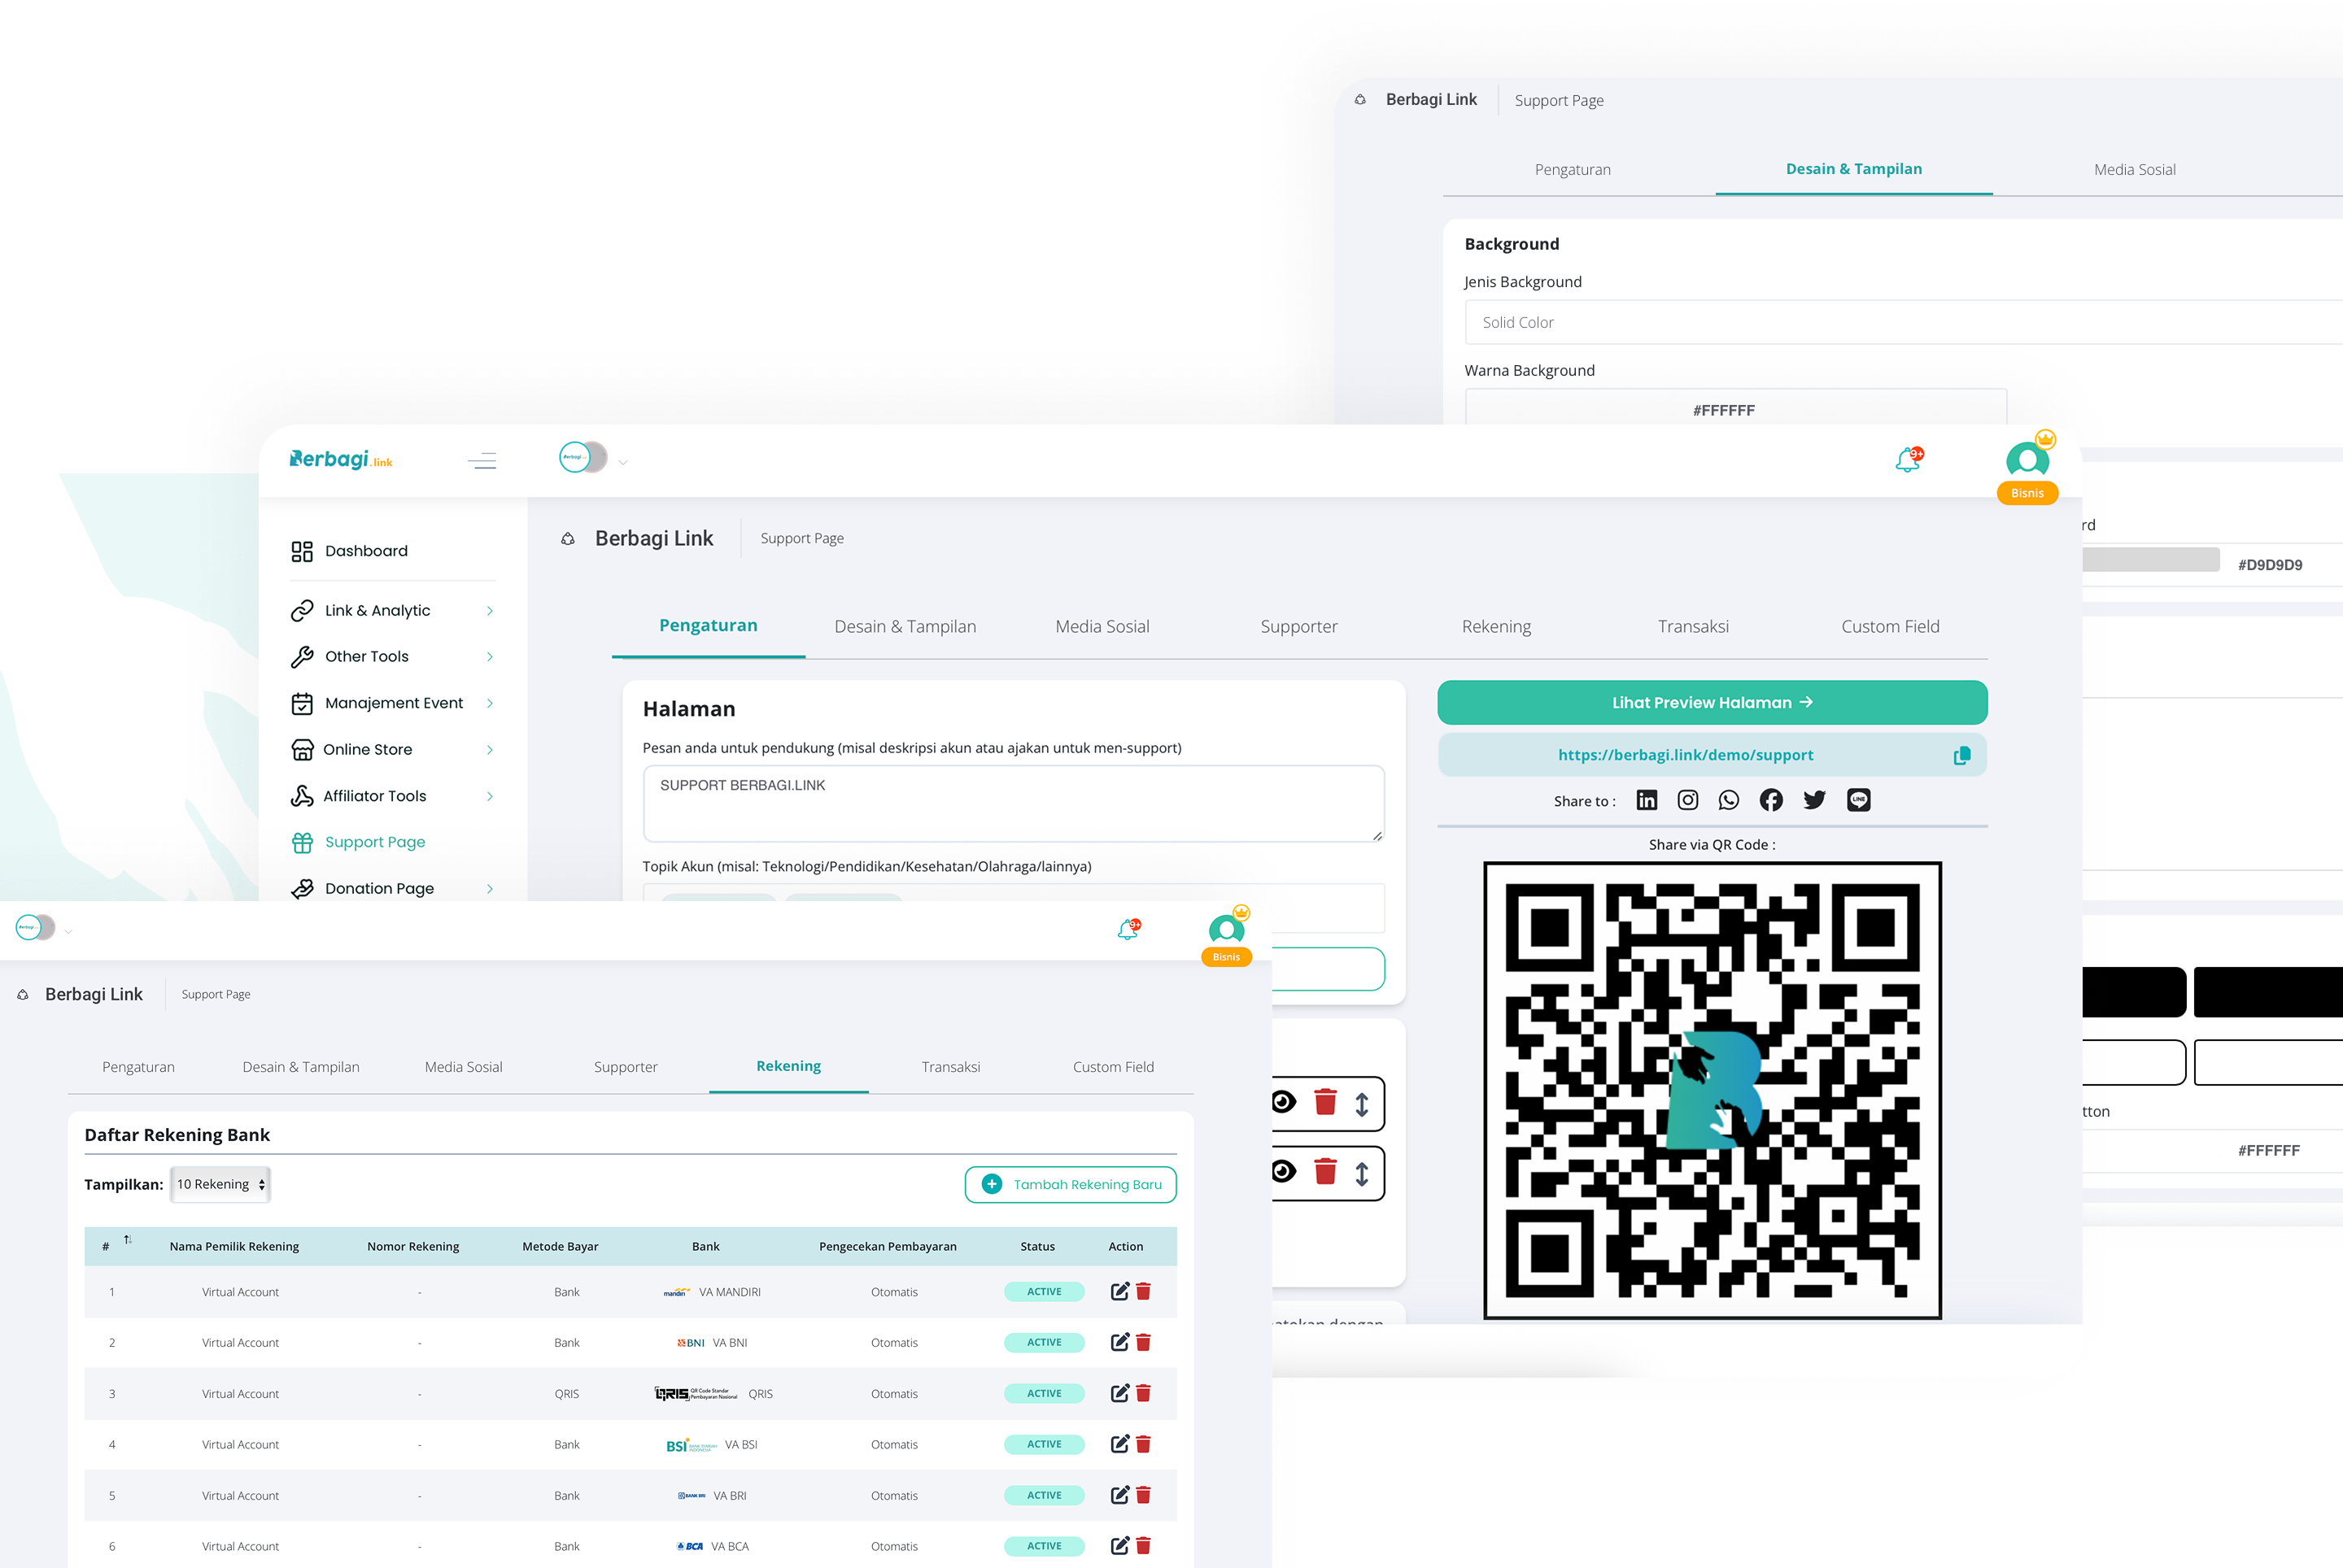Viewport: 2343px width, 1568px height.
Task: Edit the VA BSI account row
Action: point(1119,1444)
